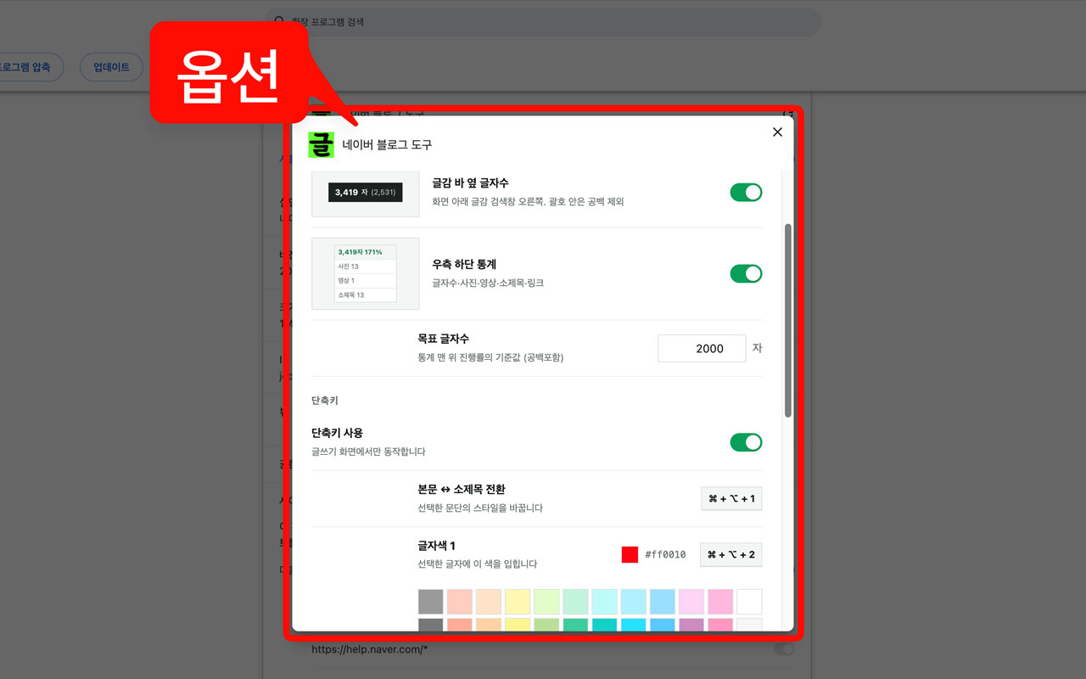The height and width of the screenshot is (679, 1086).
Task: Pick the pink swatch in top row
Action: pyautogui.click(x=720, y=602)
